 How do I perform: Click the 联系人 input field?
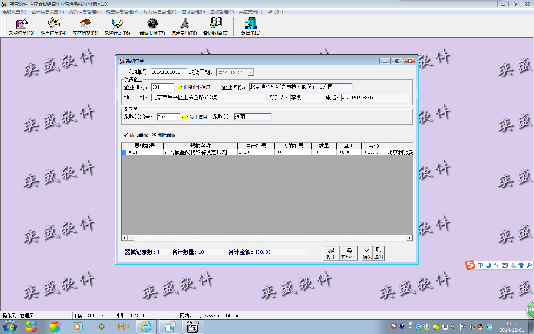coord(306,98)
